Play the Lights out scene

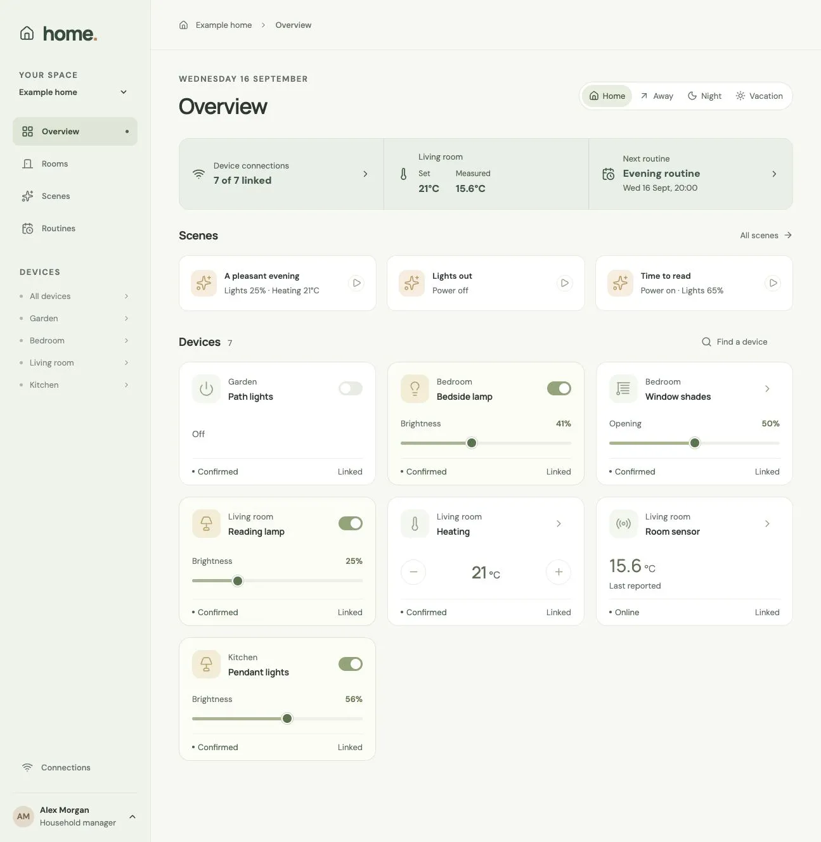565,283
